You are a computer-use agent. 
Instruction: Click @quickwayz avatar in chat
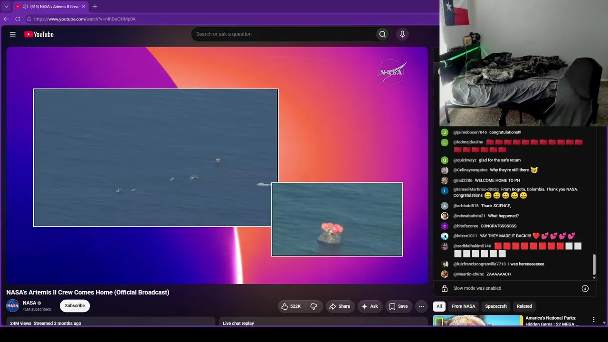(x=445, y=161)
